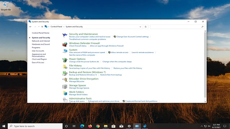Open the Windows Start menu
The height and width of the screenshot is (129, 230).
[x=4, y=126]
